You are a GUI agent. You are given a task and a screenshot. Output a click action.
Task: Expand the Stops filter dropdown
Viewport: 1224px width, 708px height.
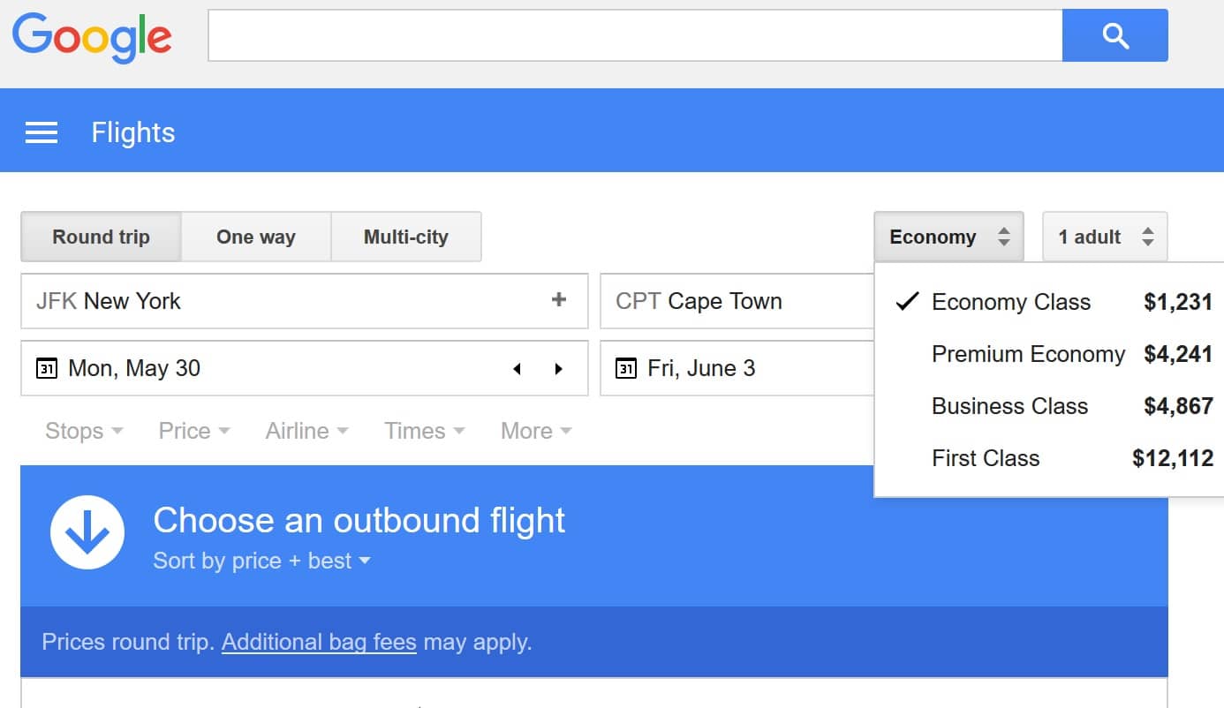tap(84, 431)
